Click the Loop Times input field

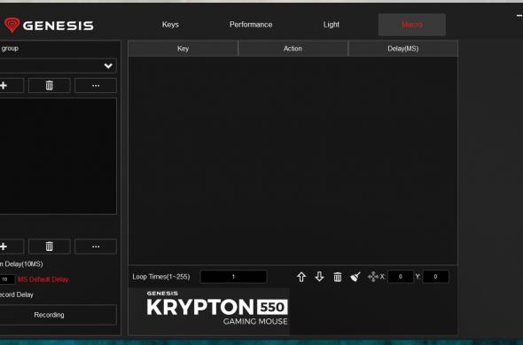[x=233, y=277]
